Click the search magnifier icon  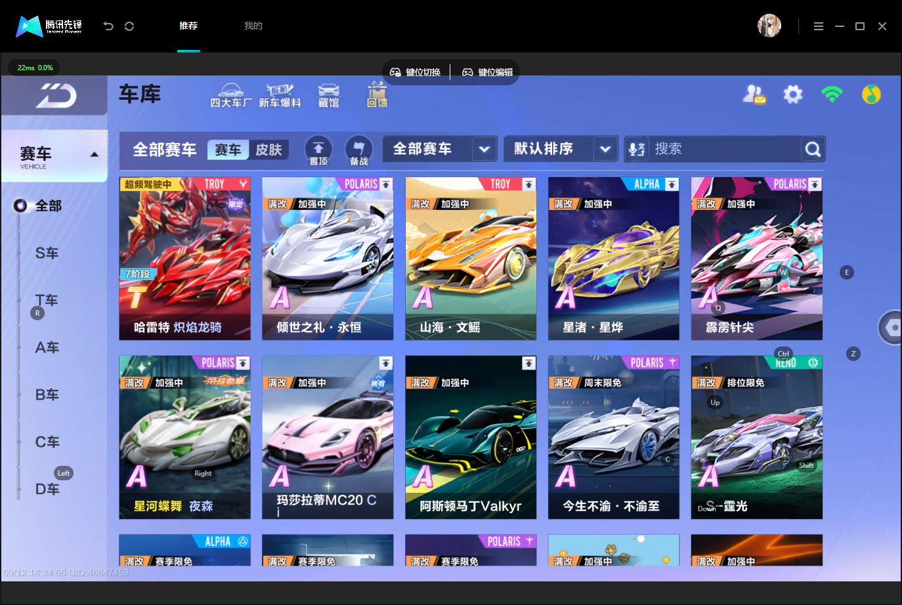click(813, 150)
